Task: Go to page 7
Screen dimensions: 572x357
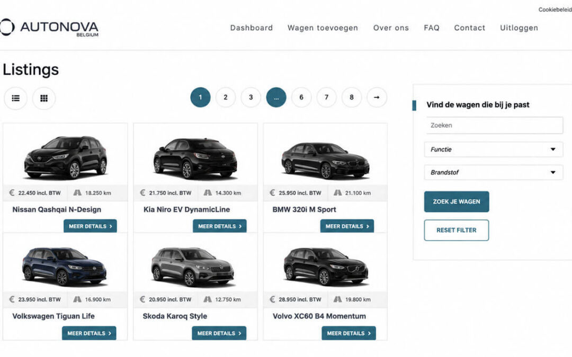Action: tap(326, 97)
